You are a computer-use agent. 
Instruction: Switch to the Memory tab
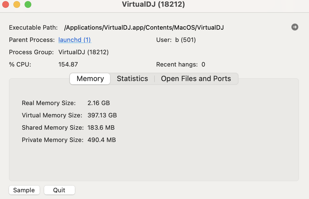[x=90, y=79]
